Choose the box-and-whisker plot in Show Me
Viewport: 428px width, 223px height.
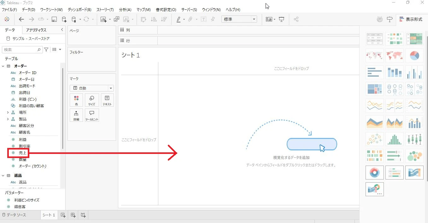pyautogui.click(x=414, y=138)
